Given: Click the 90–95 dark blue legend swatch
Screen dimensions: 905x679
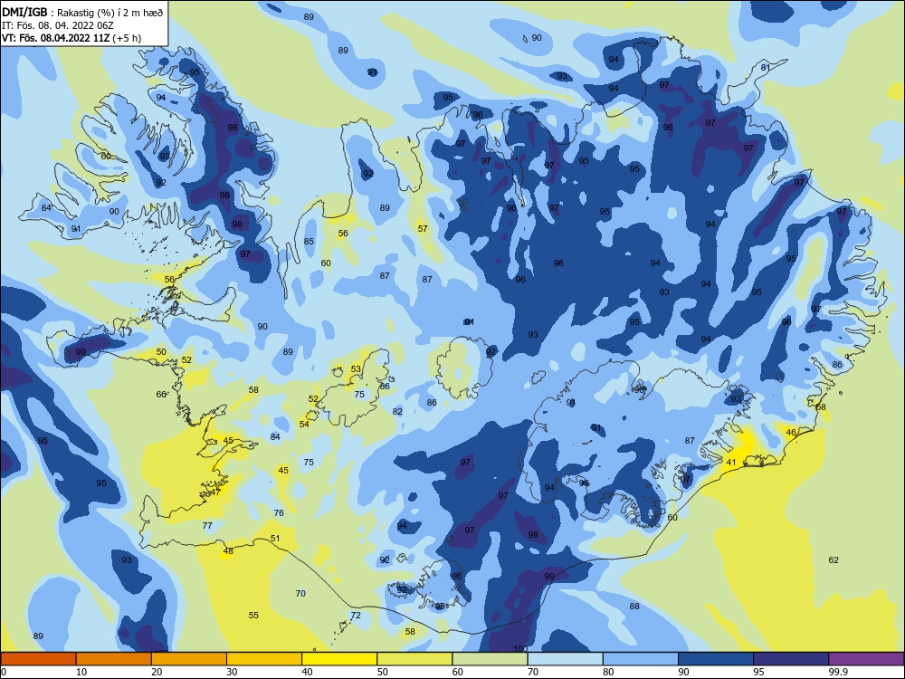Looking at the screenshot, I should 716,659.
